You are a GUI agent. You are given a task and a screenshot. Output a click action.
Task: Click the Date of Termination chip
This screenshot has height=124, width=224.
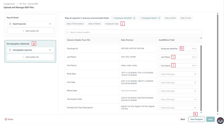pos(75,24)
